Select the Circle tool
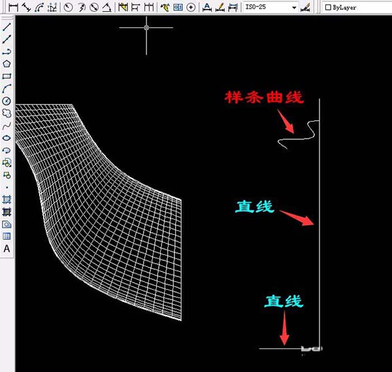392x372 pixels. click(7, 101)
